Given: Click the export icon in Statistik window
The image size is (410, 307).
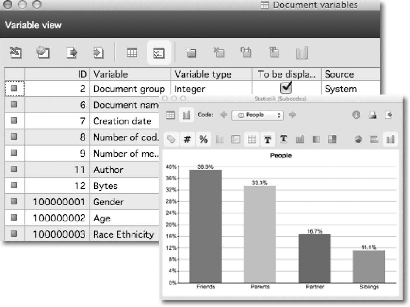Looking at the screenshot, I should [x=388, y=115].
